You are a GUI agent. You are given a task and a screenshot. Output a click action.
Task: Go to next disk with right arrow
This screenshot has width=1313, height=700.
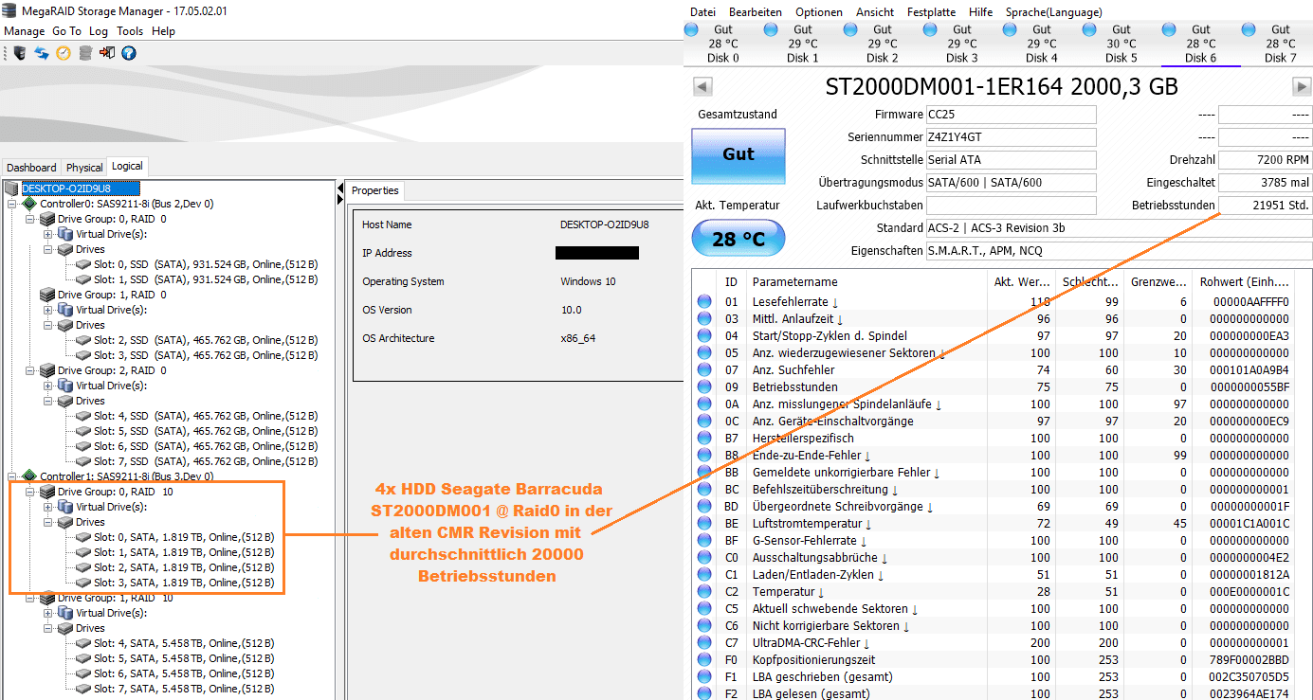(1302, 87)
